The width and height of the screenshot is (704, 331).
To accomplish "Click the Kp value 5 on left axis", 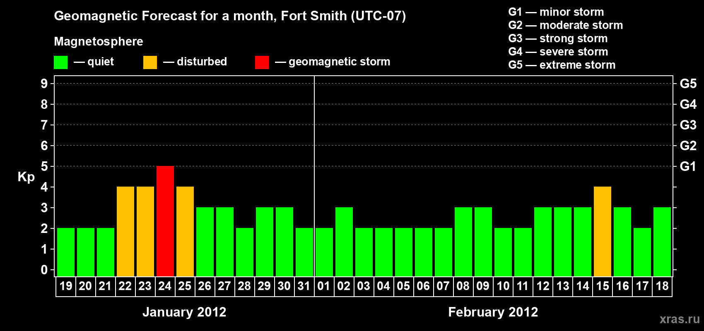I will pyautogui.click(x=44, y=166).
